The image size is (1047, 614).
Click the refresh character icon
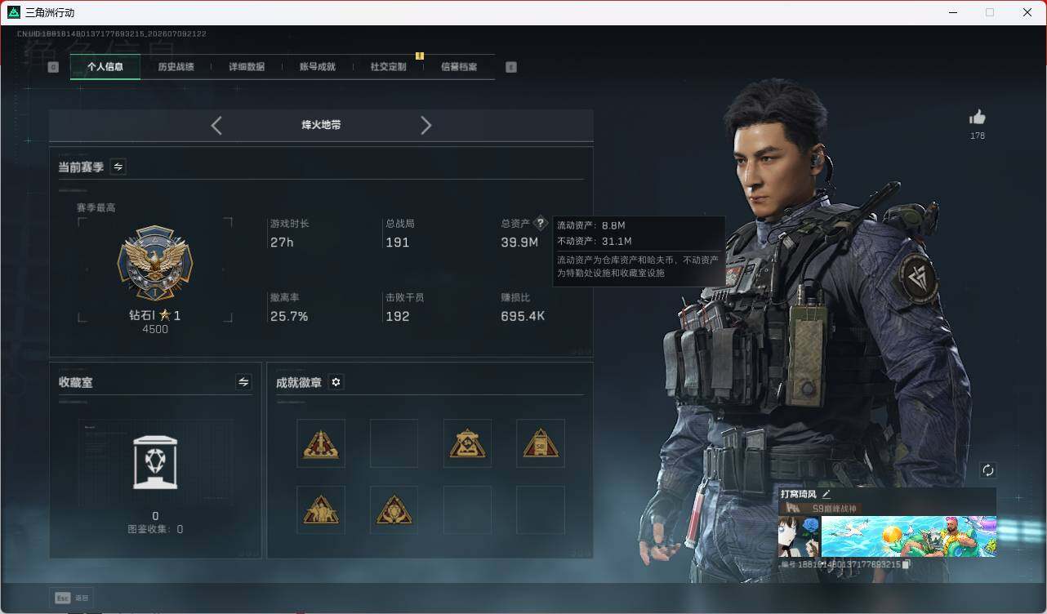coord(988,470)
